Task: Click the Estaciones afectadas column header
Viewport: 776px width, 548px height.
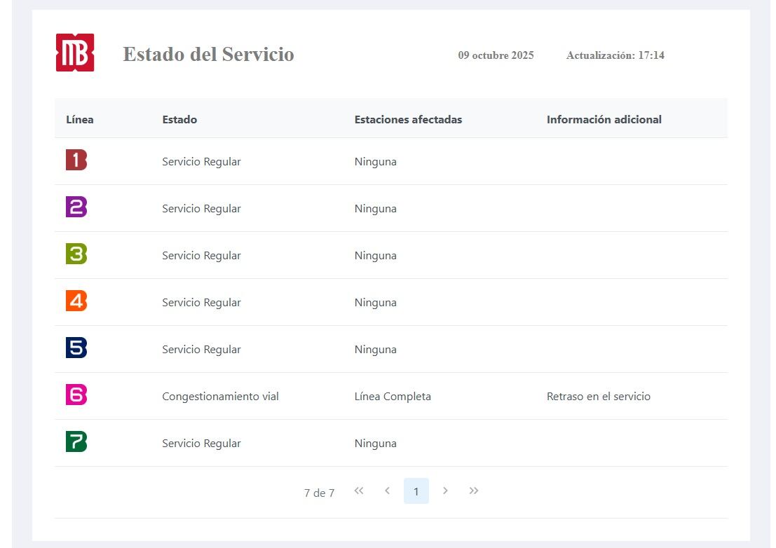Action: [x=408, y=120]
